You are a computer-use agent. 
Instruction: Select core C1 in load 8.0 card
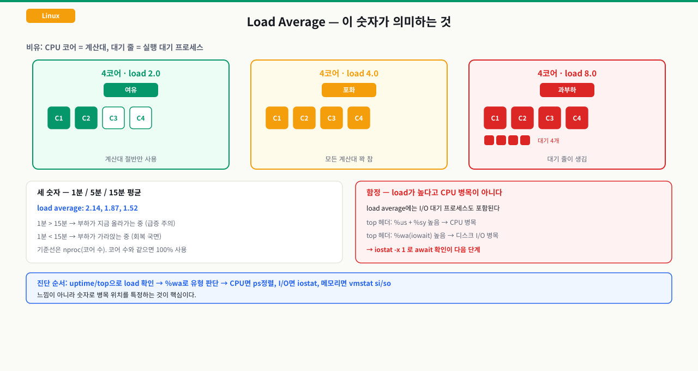click(495, 118)
